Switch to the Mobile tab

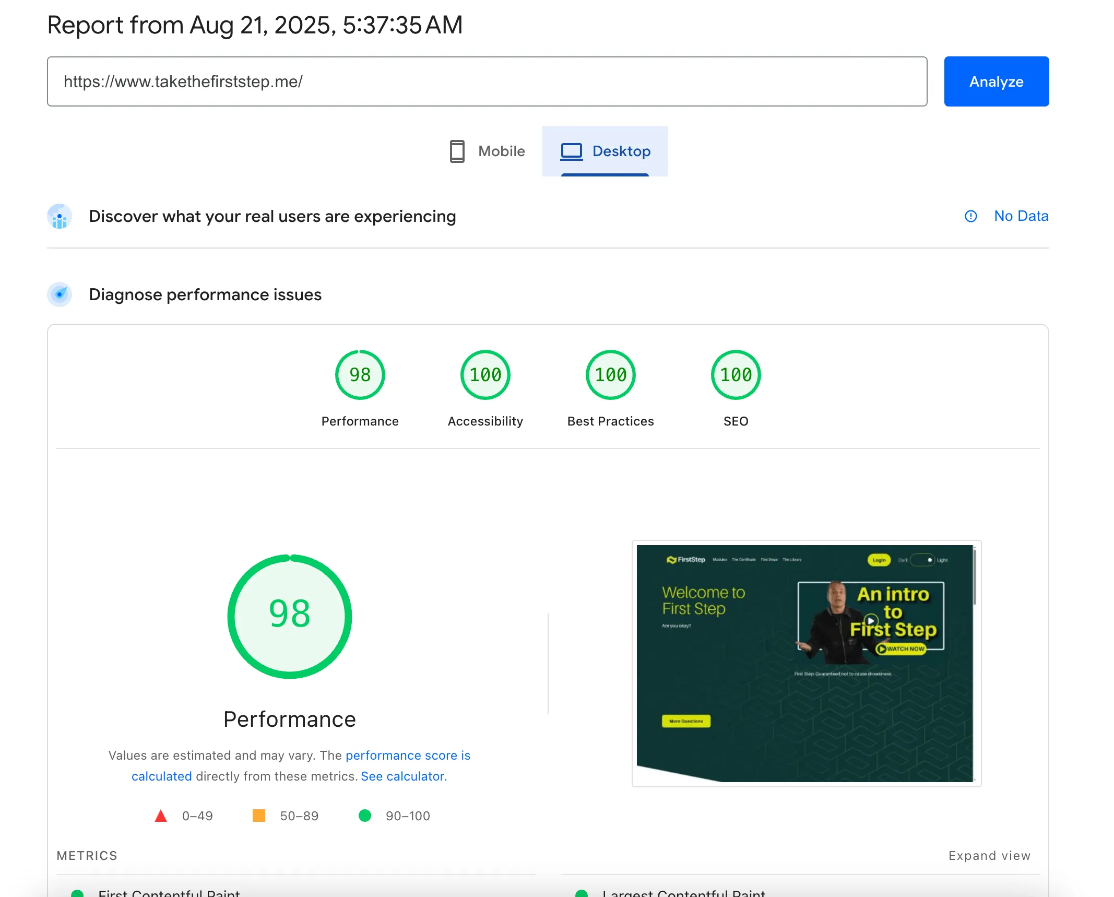[x=488, y=151]
